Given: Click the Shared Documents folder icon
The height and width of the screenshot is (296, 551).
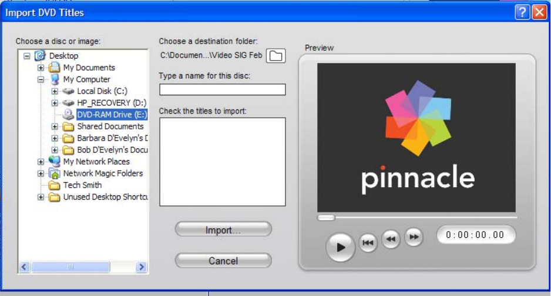Looking at the screenshot, I should click(x=68, y=127).
